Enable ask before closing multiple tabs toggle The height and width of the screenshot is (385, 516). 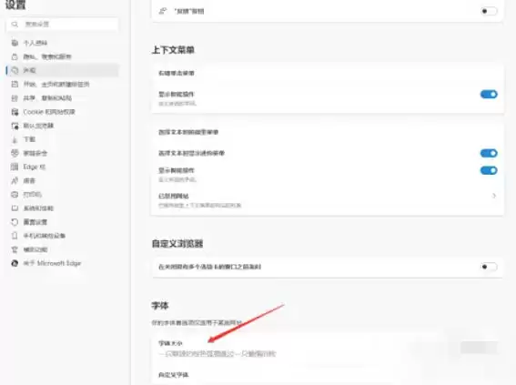pos(489,267)
